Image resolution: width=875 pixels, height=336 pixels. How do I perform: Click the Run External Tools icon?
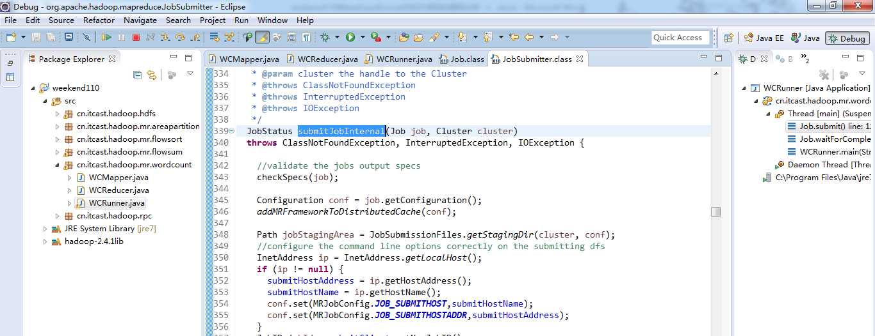375,37
